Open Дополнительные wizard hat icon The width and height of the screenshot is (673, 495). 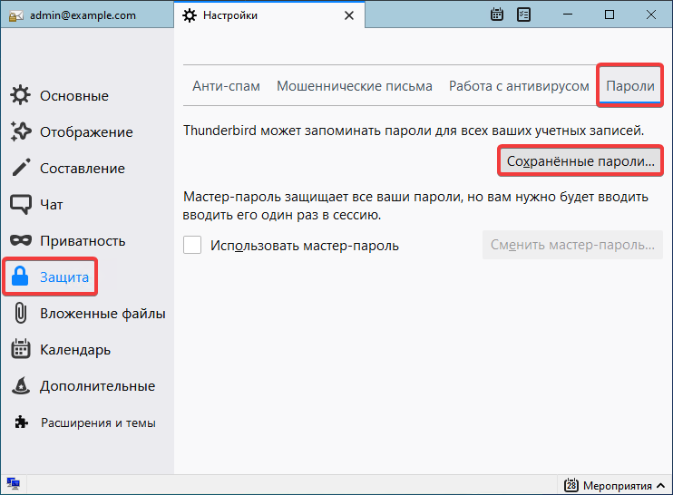pyautogui.click(x=21, y=386)
